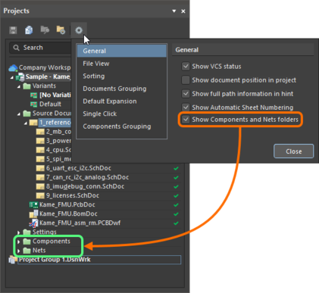Click the Default variant icon
The image size is (319, 293).
coord(33,104)
